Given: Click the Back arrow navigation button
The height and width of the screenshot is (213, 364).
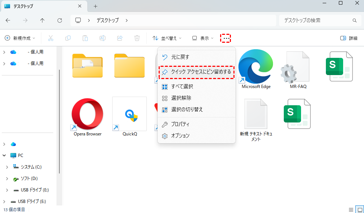Looking at the screenshot, I should [8, 20].
